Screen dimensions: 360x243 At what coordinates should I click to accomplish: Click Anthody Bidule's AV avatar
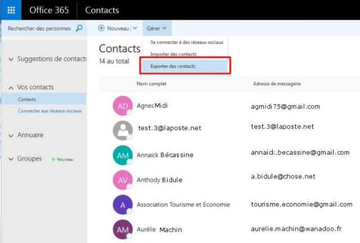pos(123,180)
